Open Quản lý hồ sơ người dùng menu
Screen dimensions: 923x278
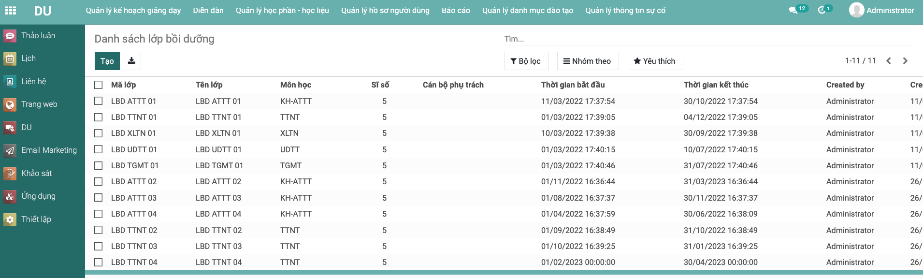click(385, 10)
